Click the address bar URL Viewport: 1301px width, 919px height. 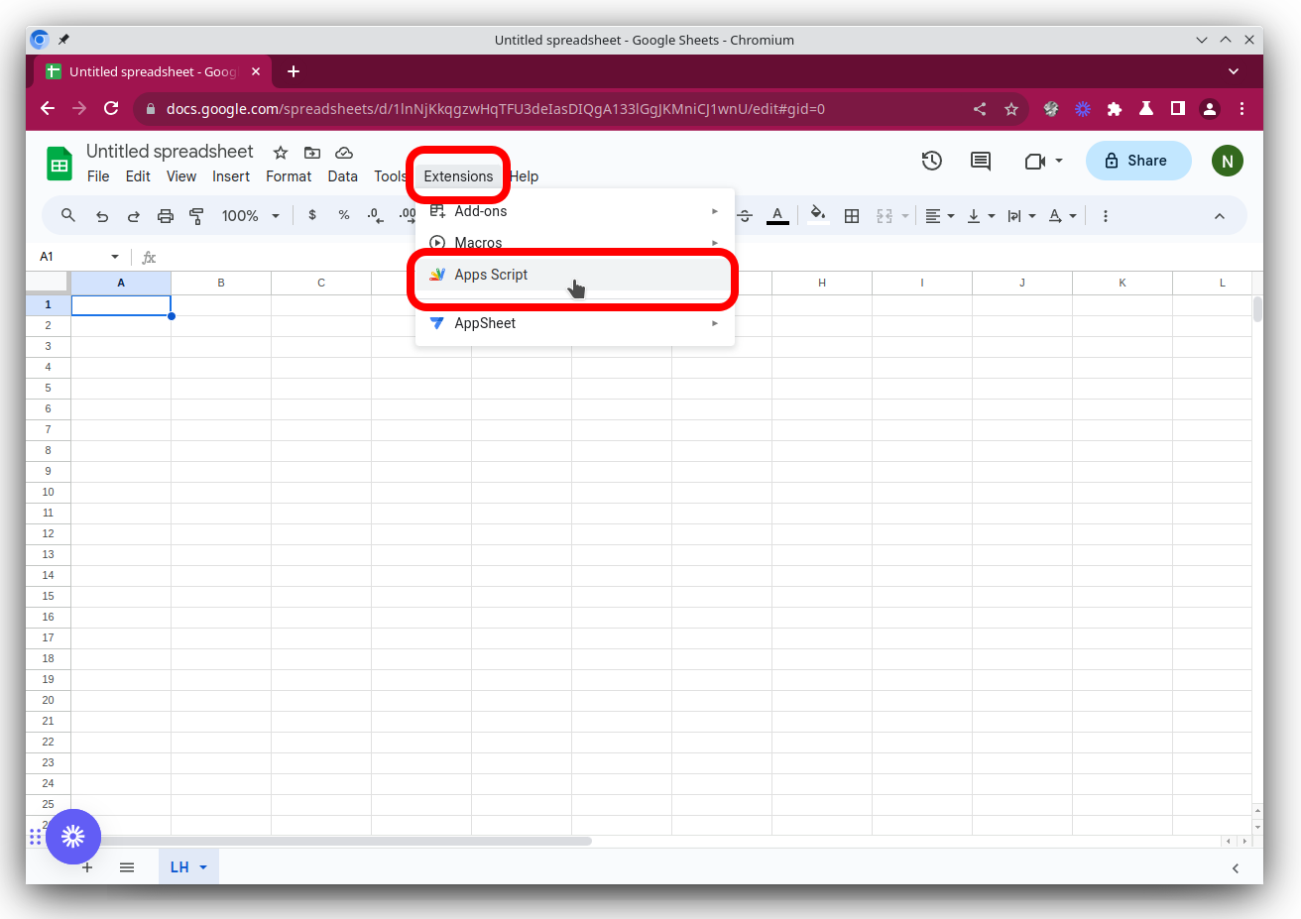[x=496, y=109]
